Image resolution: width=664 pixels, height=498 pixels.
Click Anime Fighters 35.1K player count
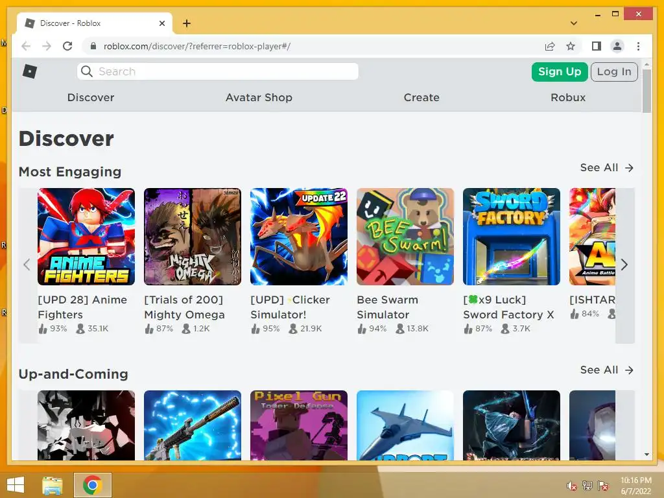coord(92,329)
